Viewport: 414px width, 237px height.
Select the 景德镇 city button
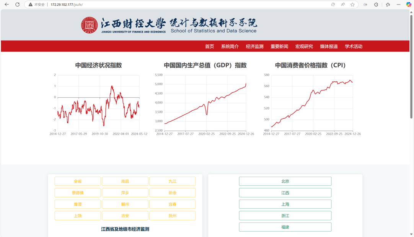78,193
